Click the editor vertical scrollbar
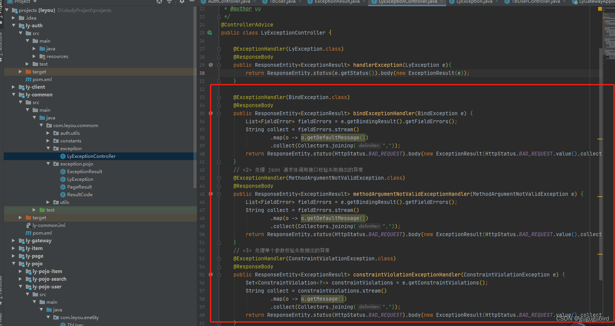Screen dimensions: 615x326 (x=600, y=164)
